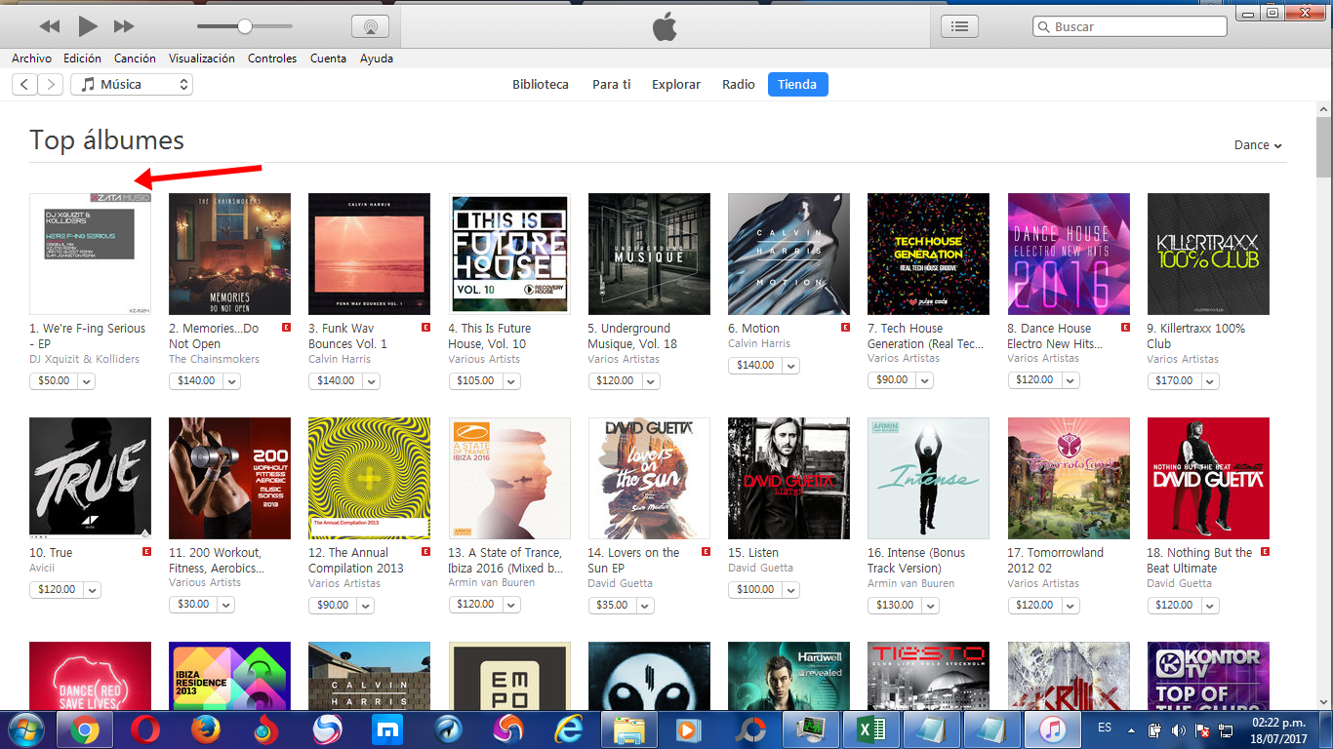Open The Chainsmokers artist link
Screen dimensions: 1333x749
pyautogui.click(x=214, y=359)
